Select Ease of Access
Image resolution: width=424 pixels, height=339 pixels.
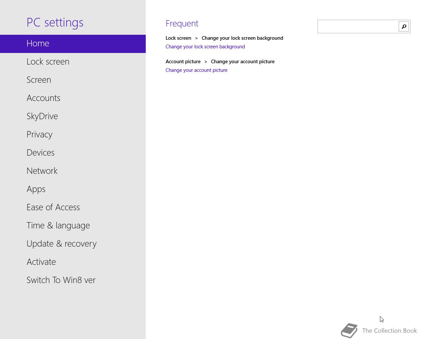(73, 207)
